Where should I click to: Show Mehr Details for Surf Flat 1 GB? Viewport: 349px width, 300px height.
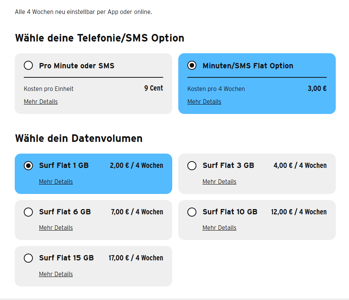(x=56, y=182)
